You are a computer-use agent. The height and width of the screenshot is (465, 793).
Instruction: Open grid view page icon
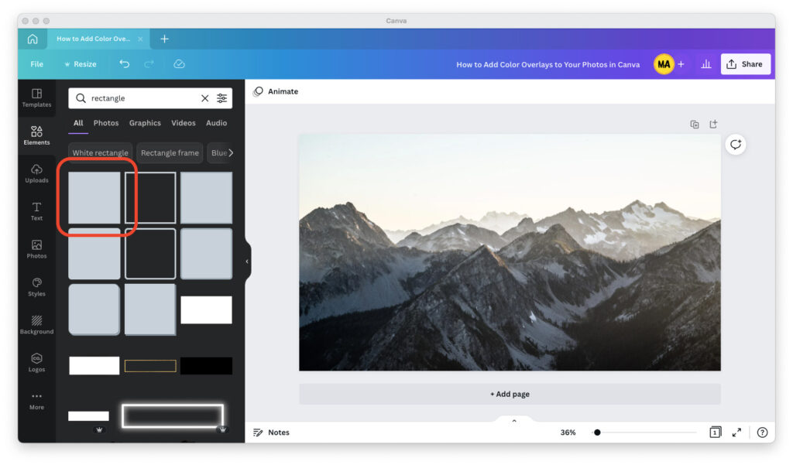715,433
